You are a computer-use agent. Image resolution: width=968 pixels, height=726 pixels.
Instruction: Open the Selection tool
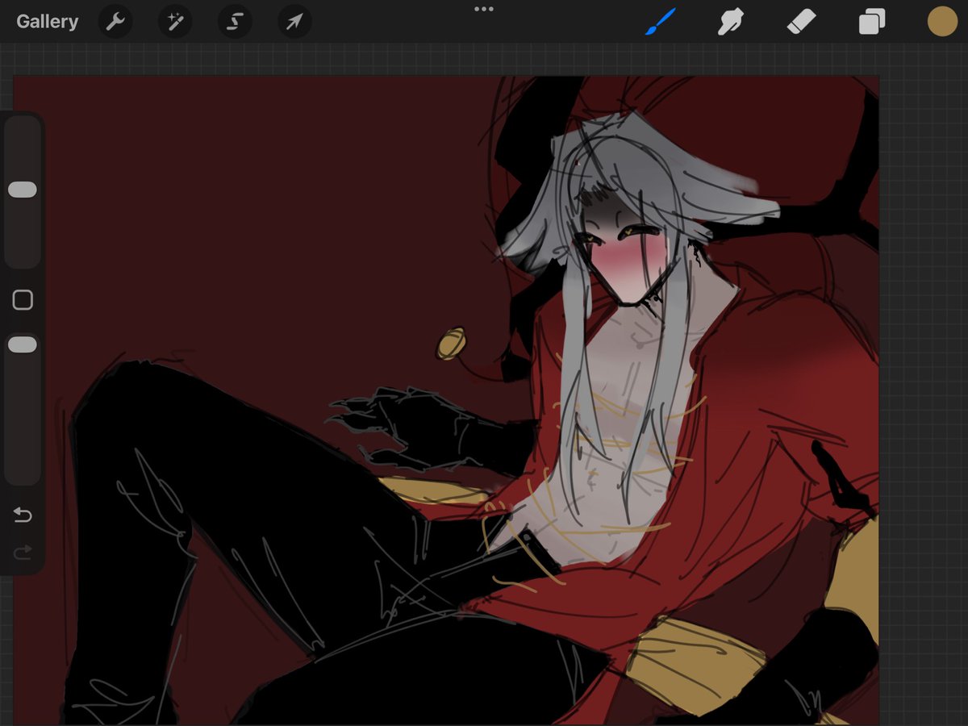click(235, 22)
